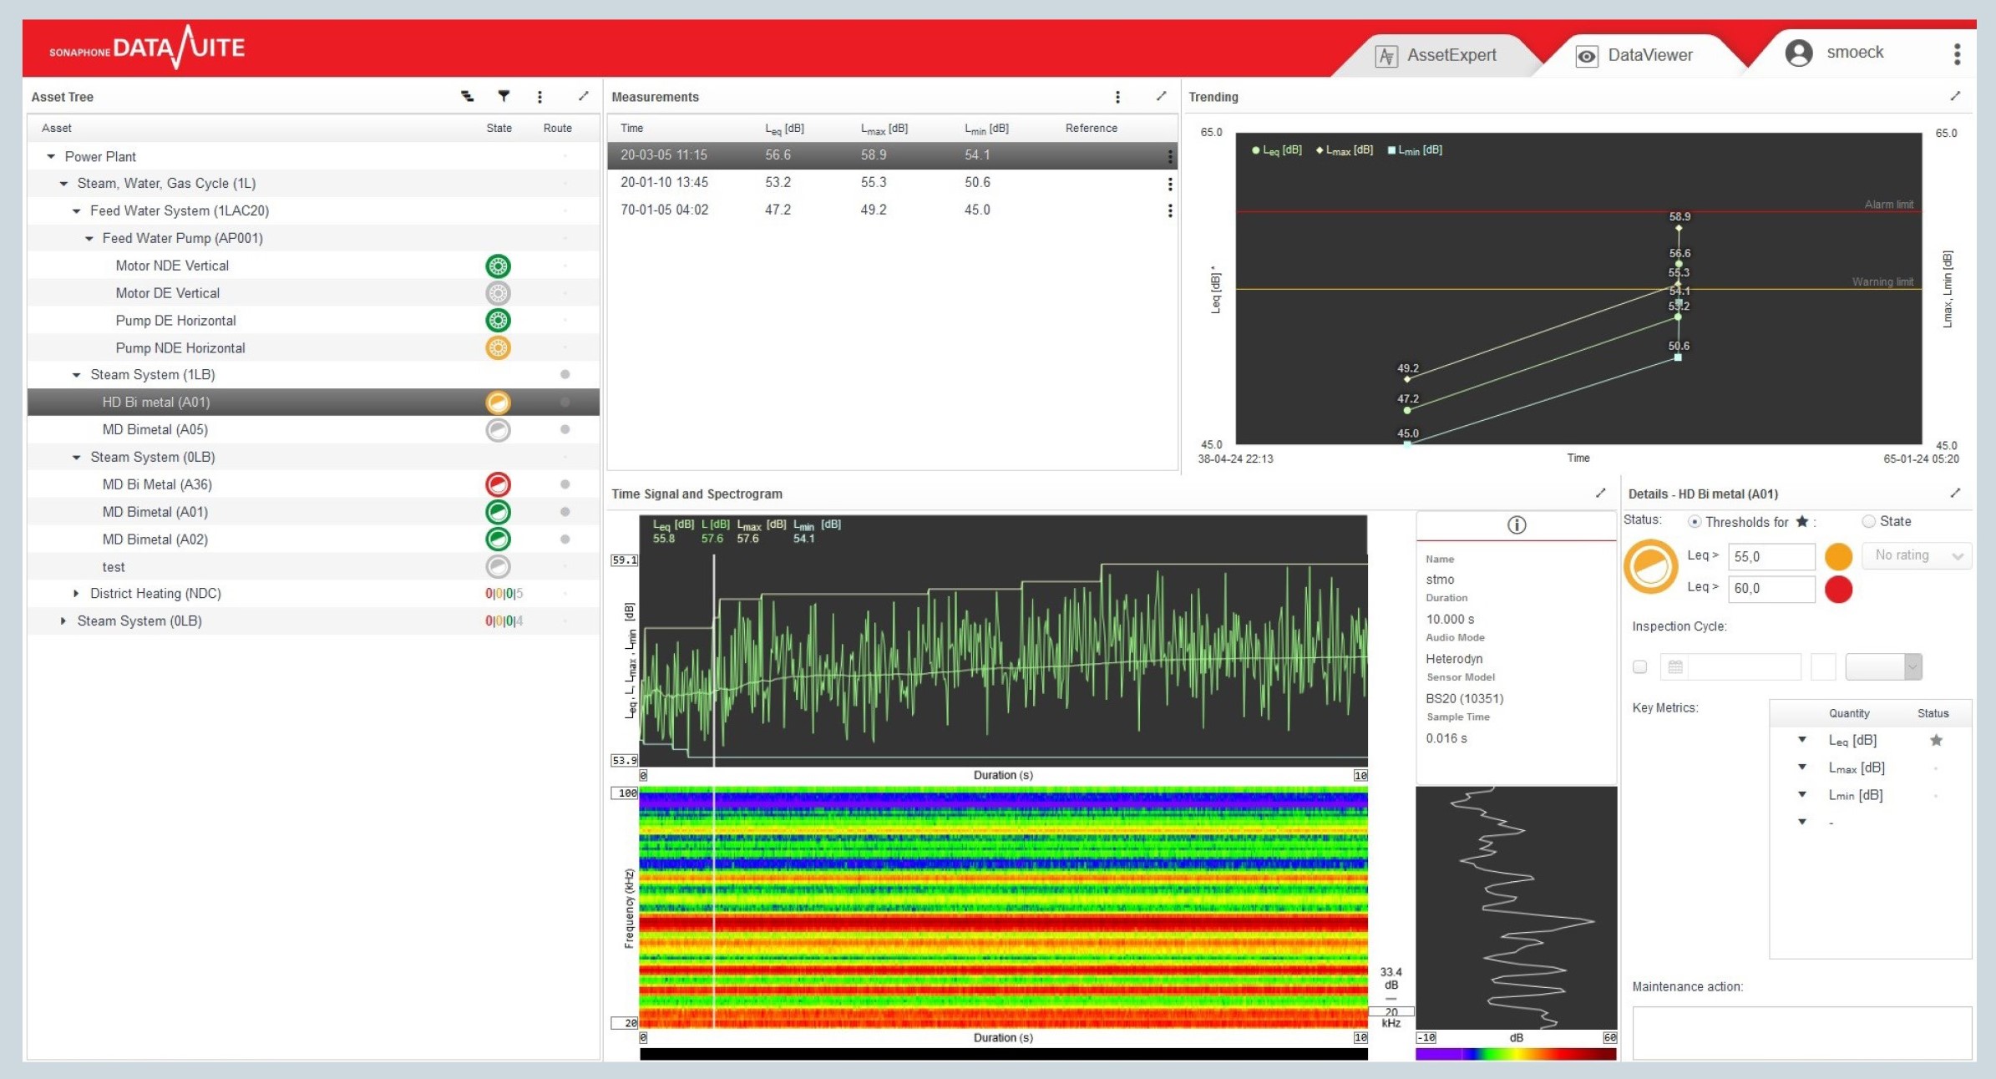Open the row menu for the 20-01-10 13:45 measurement
The height and width of the screenshot is (1079, 1996).
pos(1169,184)
